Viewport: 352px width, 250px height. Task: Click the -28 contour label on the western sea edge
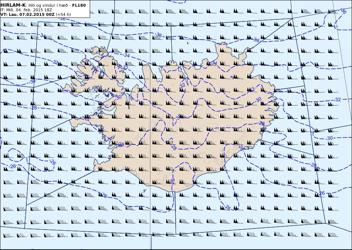33,108
